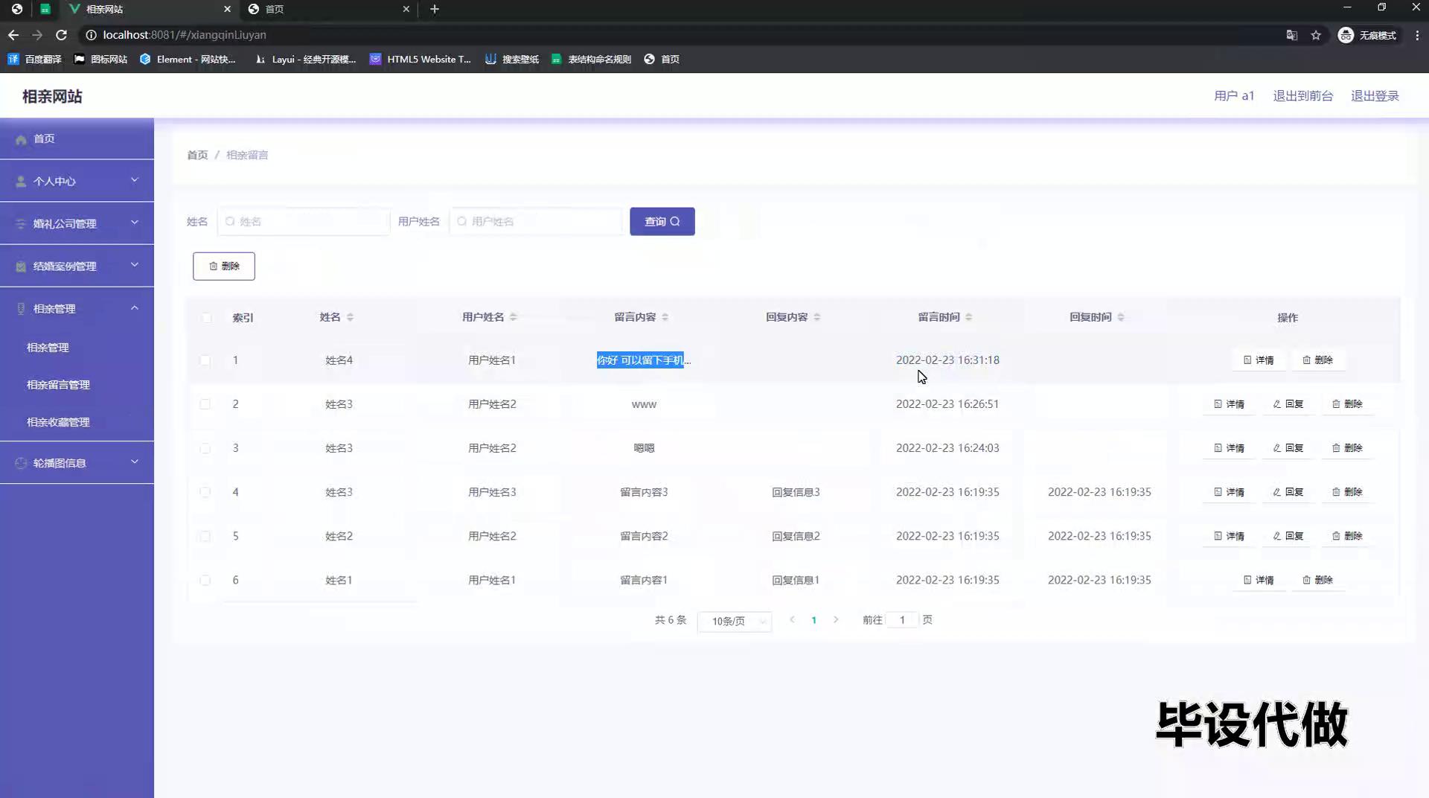Image resolution: width=1429 pixels, height=798 pixels.
Task: Check the checkbox for row 2
Action: tap(205, 404)
